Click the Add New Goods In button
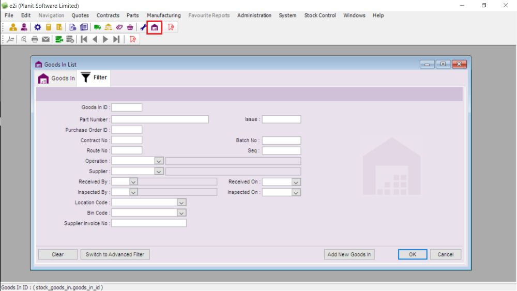Screen dimensions: 517x291 point(349,254)
